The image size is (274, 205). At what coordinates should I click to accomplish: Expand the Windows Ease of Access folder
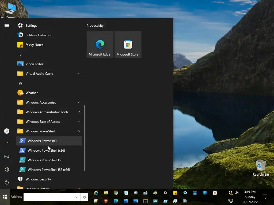pos(79,121)
